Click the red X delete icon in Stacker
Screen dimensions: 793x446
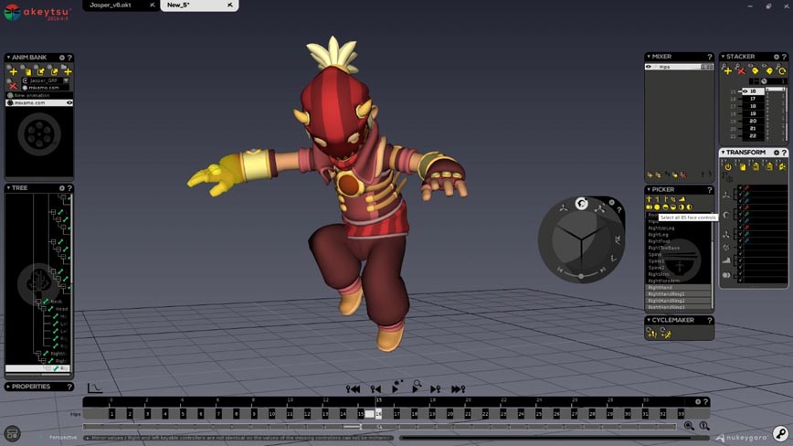(741, 71)
